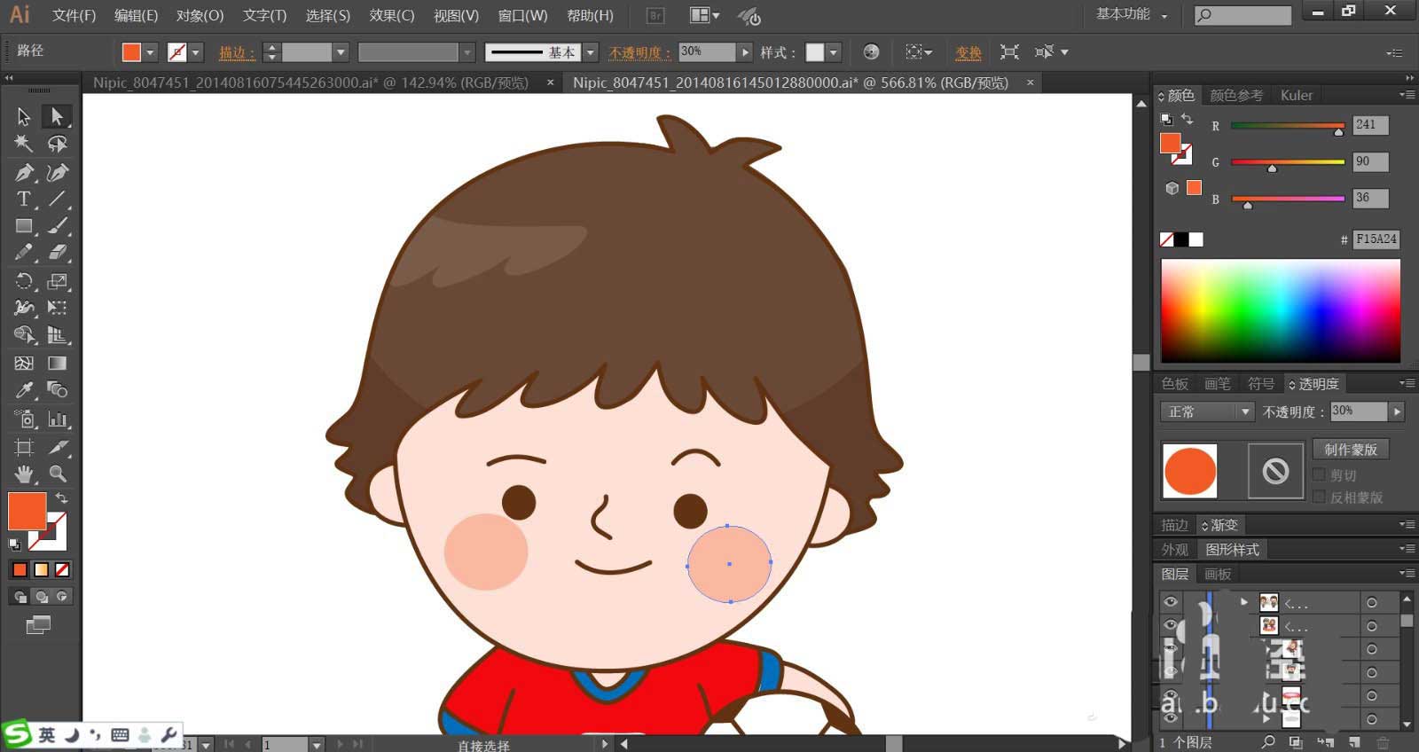1419x752 pixels.
Task: Open the Arrange Documents icon
Action: 705,15
